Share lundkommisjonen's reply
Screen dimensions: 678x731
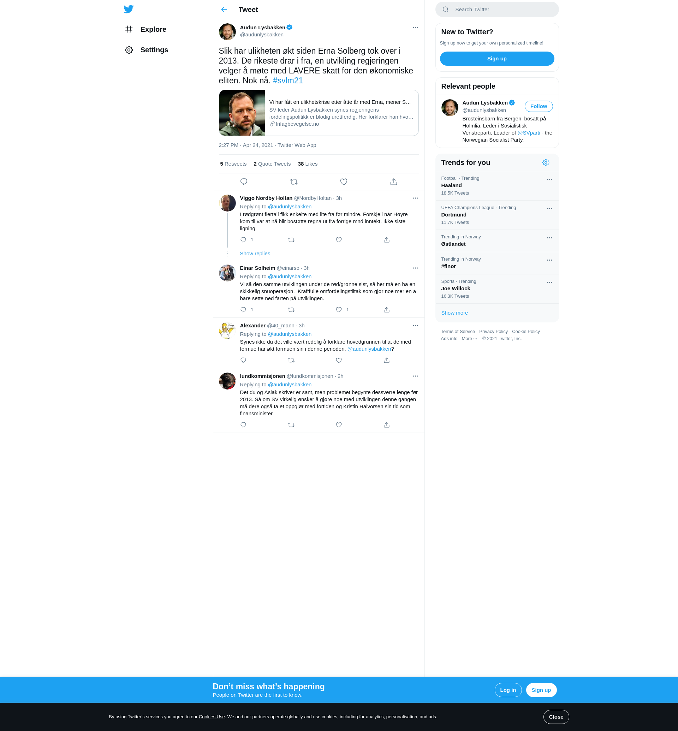tap(387, 425)
